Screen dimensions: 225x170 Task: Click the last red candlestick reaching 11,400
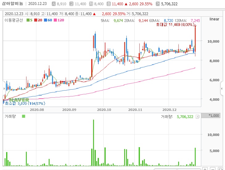pyautogui.click(x=195, y=40)
